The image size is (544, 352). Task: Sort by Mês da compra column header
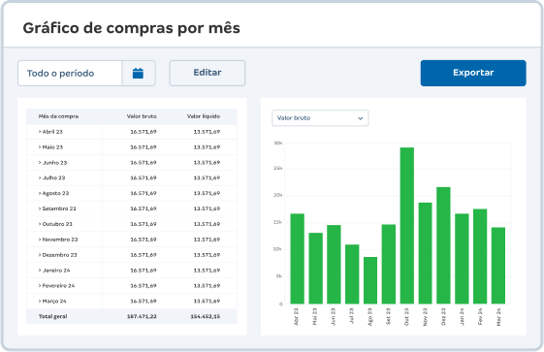[x=58, y=116]
